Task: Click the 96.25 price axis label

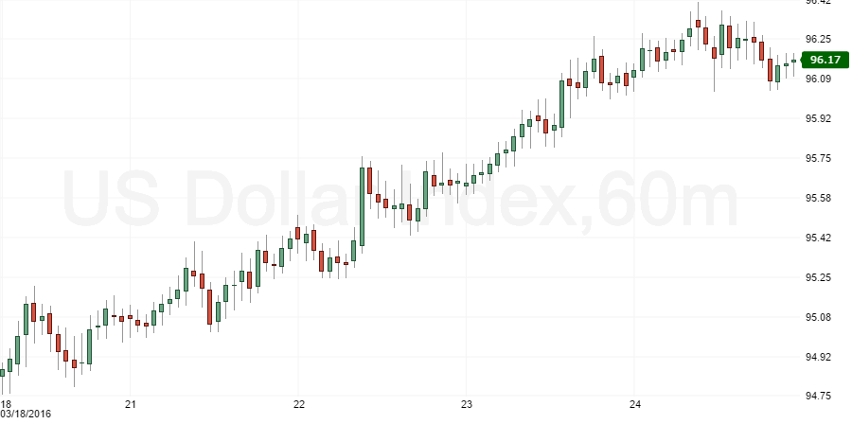Action: [818, 39]
